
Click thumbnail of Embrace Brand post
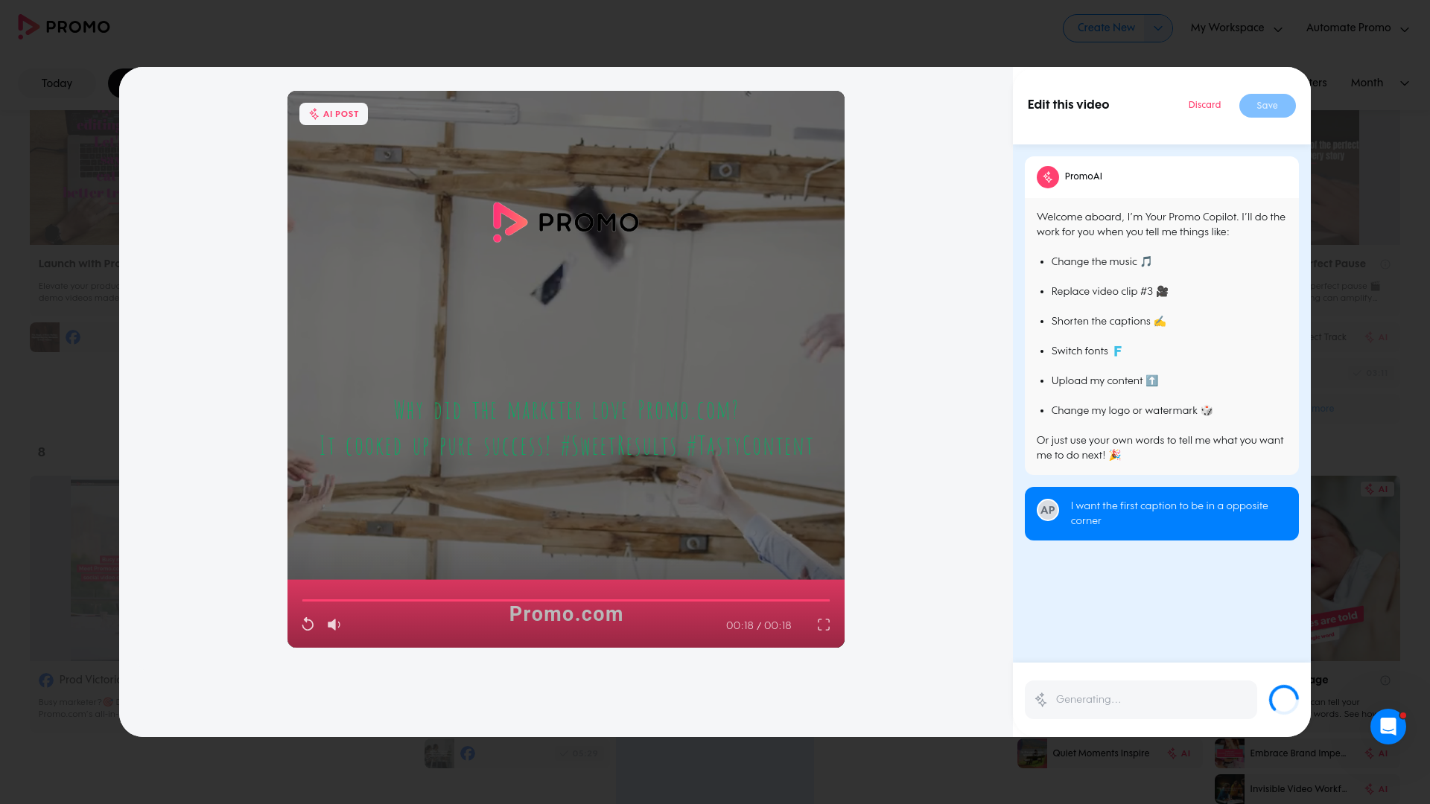click(1230, 753)
